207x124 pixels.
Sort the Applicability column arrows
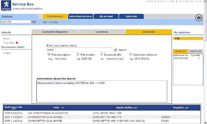coord(135,108)
